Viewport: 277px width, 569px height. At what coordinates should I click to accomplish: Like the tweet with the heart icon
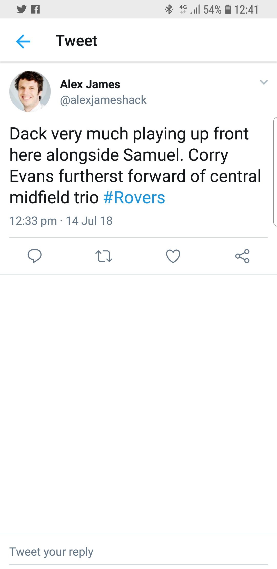[173, 256]
